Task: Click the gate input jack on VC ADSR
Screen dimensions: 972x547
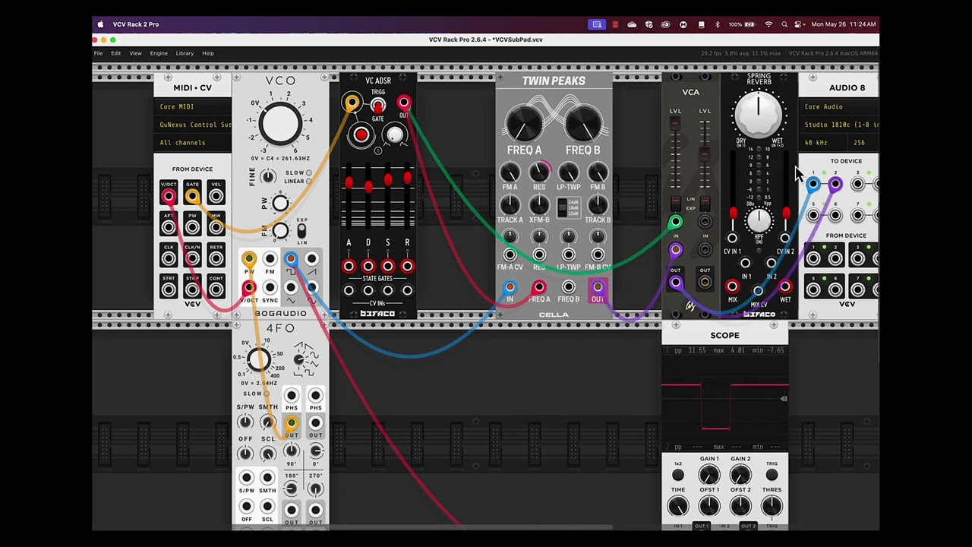Action: coord(352,103)
